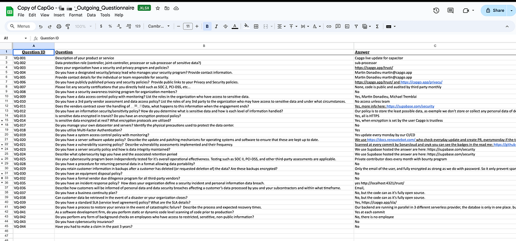516x241 pixels.
Task: Print the spreadsheet
Action: 59,26
